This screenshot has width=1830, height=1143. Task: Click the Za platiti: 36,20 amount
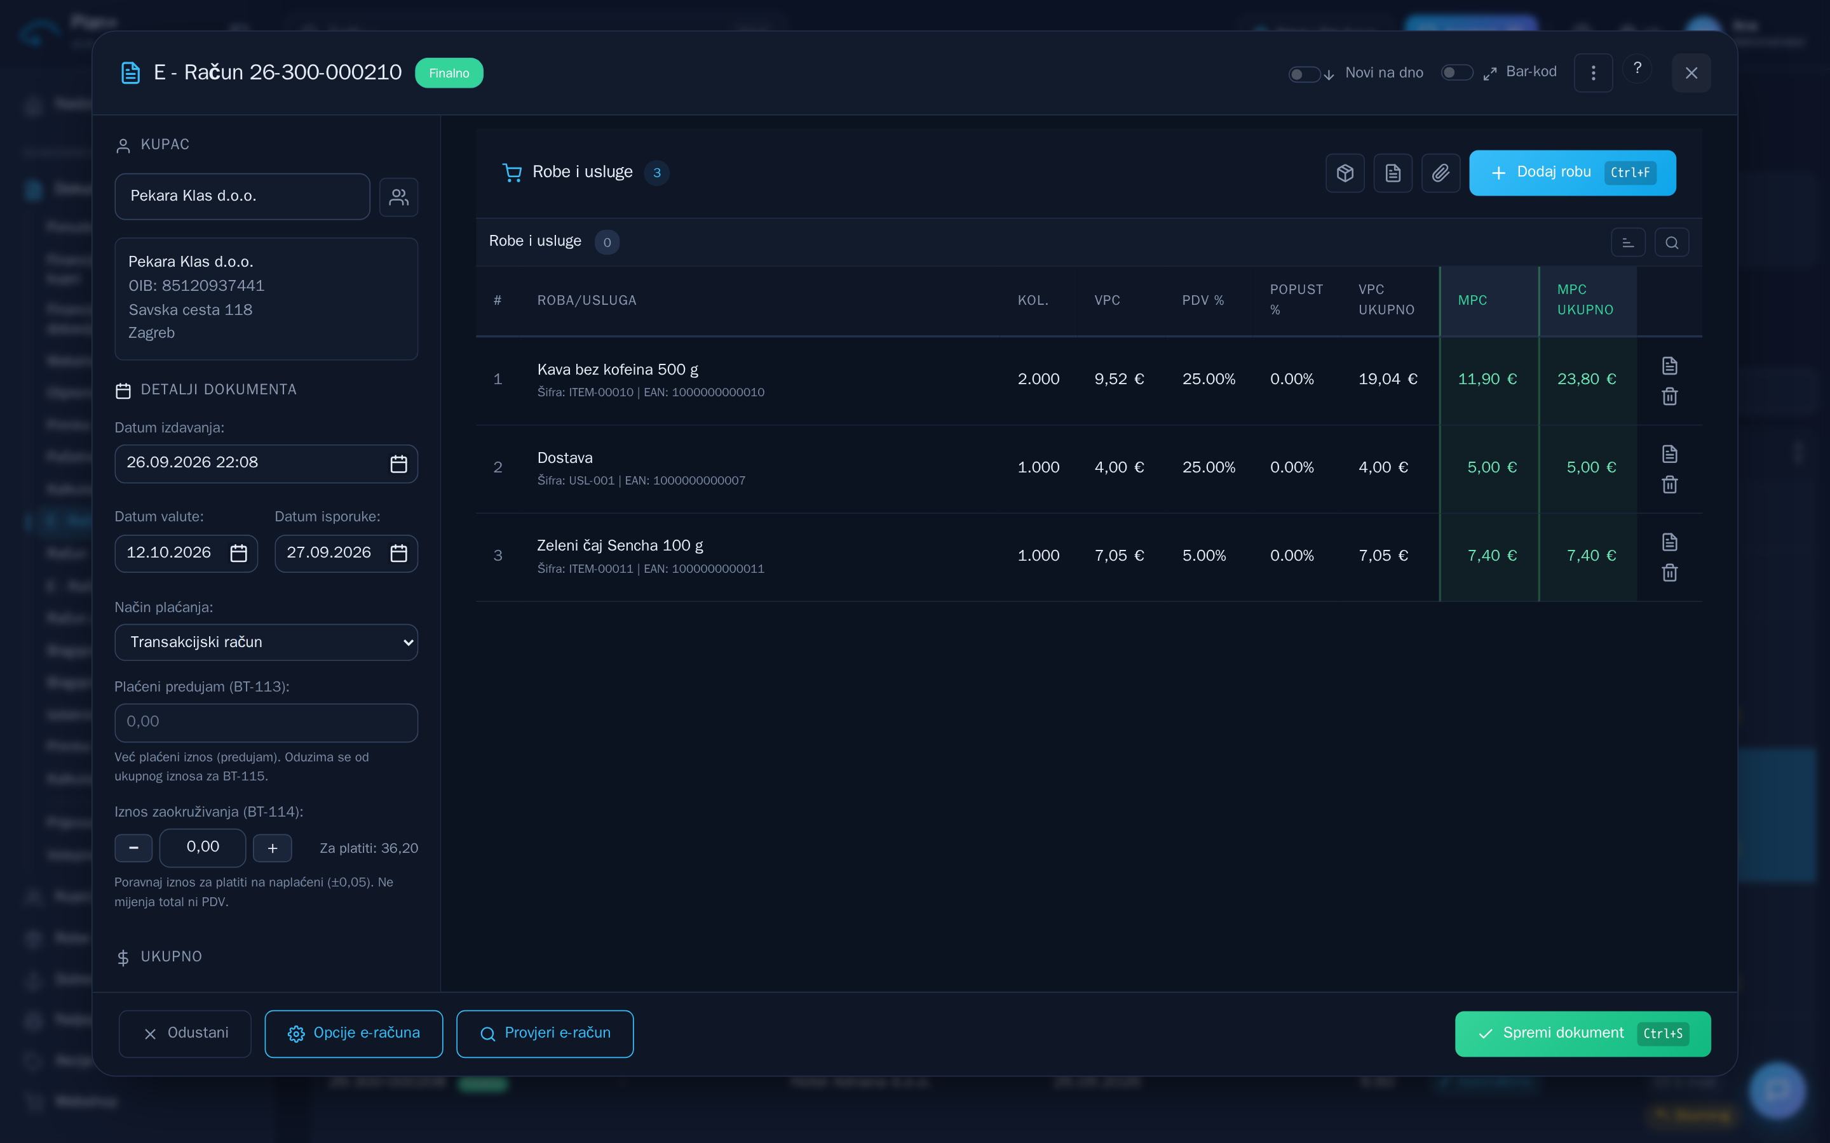(369, 848)
